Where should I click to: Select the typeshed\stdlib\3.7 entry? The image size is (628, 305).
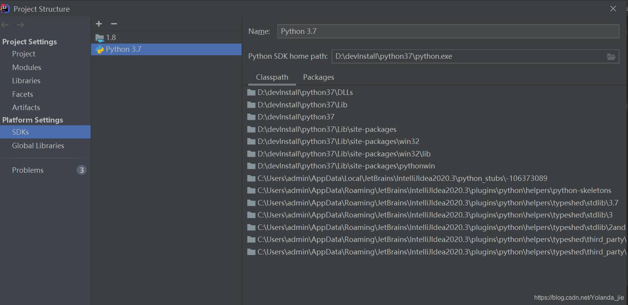[438, 203]
